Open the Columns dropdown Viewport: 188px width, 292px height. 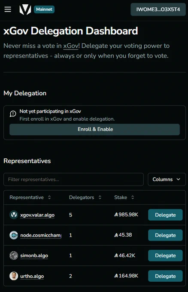coord(167,179)
